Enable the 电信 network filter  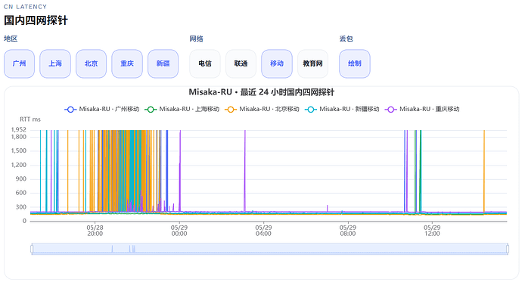pyautogui.click(x=205, y=64)
